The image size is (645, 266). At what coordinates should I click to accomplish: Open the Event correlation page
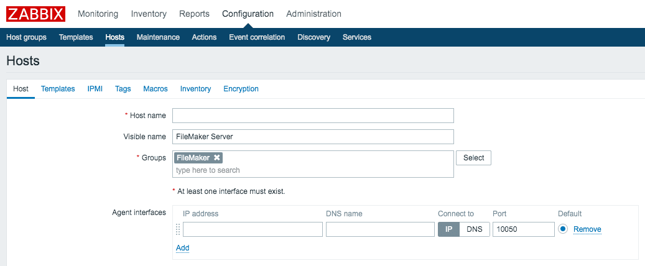(x=257, y=37)
